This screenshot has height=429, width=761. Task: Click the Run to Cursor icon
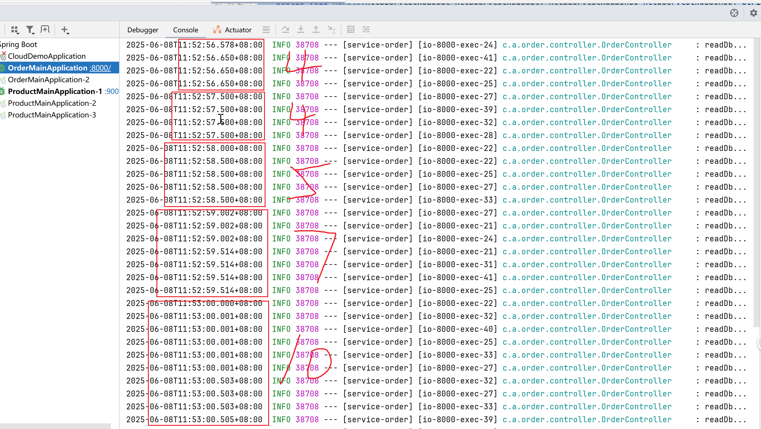click(x=331, y=29)
